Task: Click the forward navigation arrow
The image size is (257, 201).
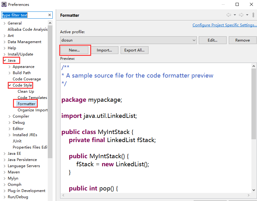Action: point(241,15)
